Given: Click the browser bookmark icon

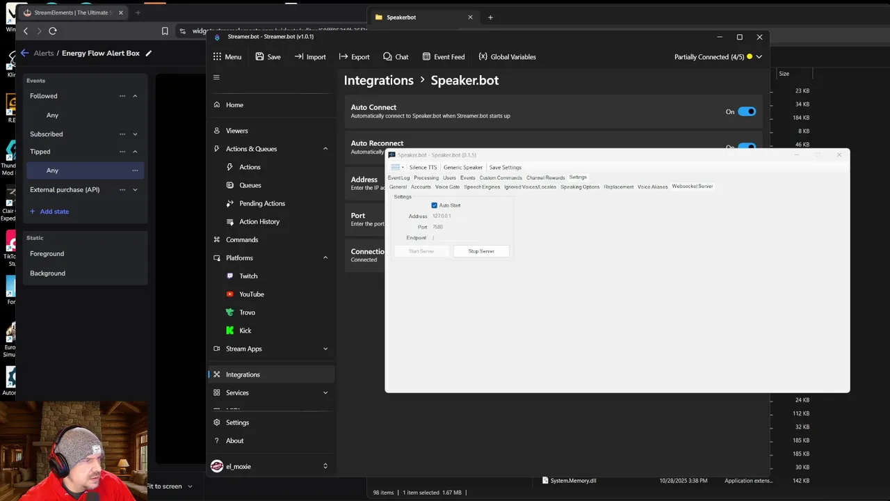Looking at the screenshot, I should [165, 31].
